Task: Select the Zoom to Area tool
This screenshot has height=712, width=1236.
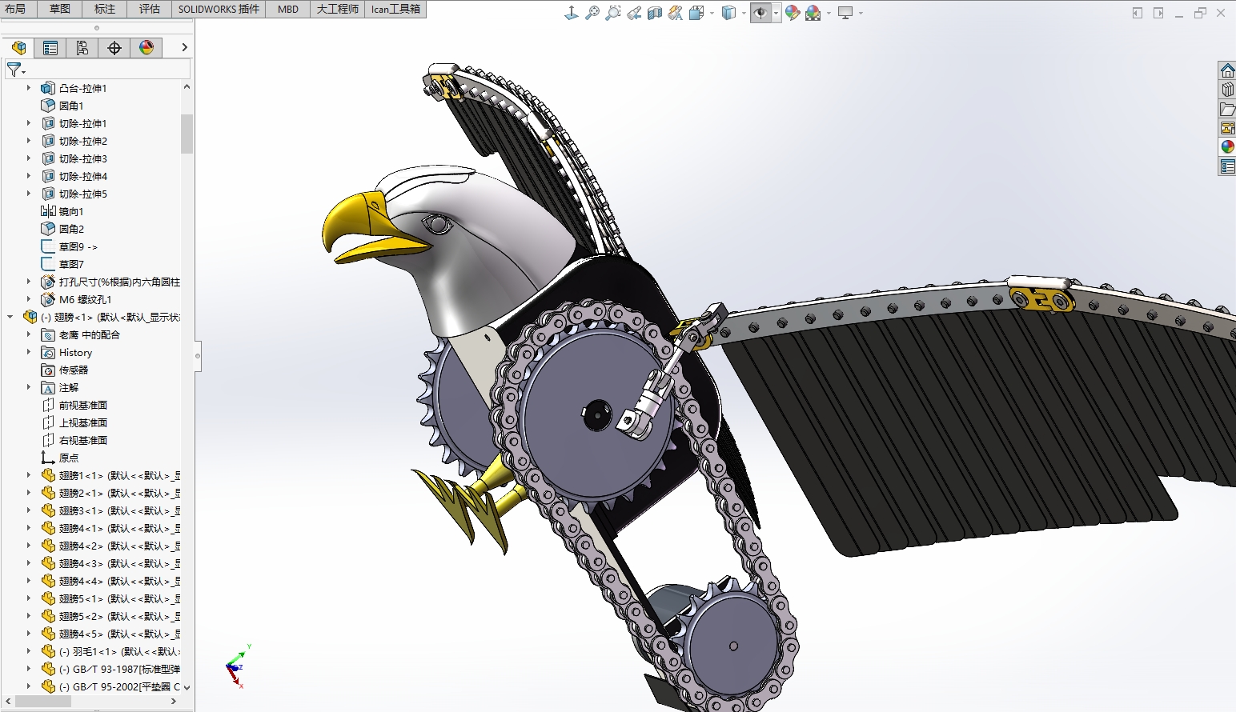Action: (613, 13)
